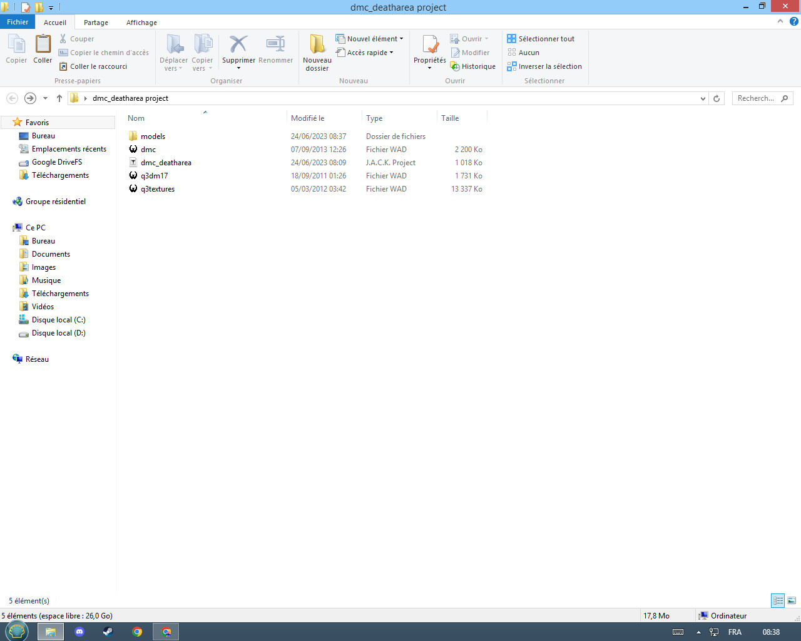Click Sélectionner tout

coord(541,39)
